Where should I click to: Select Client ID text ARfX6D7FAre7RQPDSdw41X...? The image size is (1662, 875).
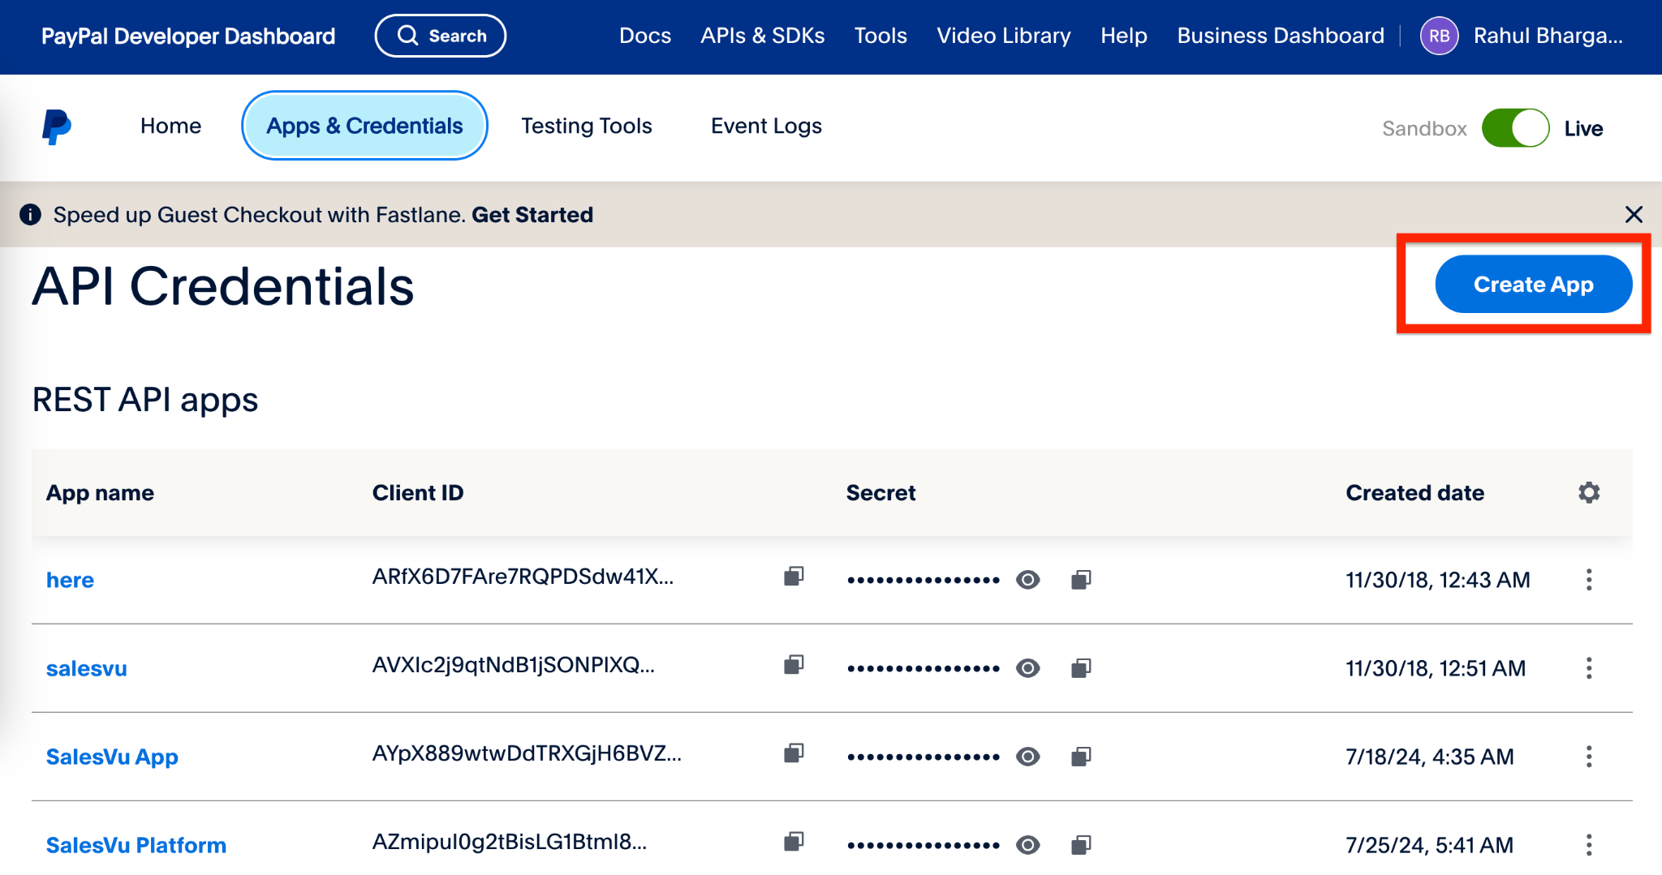point(523,577)
